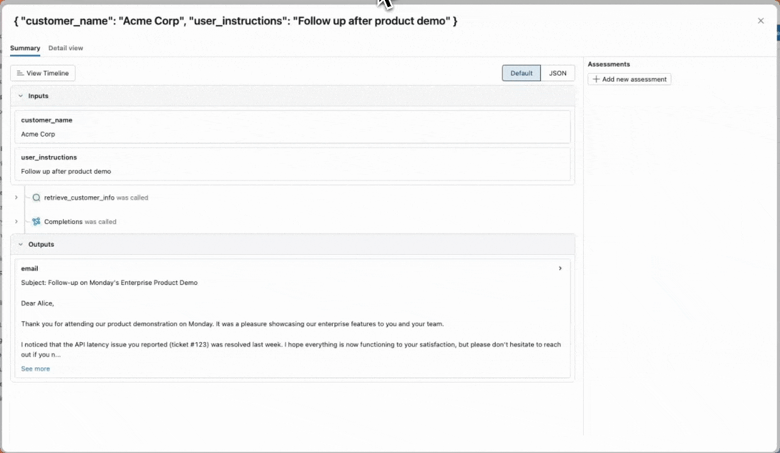Collapse the Inputs section
Screen dimensions: 780x453
pyautogui.click(x=39, y=96)
